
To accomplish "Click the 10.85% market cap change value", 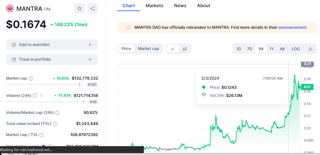I will [61, 78].
